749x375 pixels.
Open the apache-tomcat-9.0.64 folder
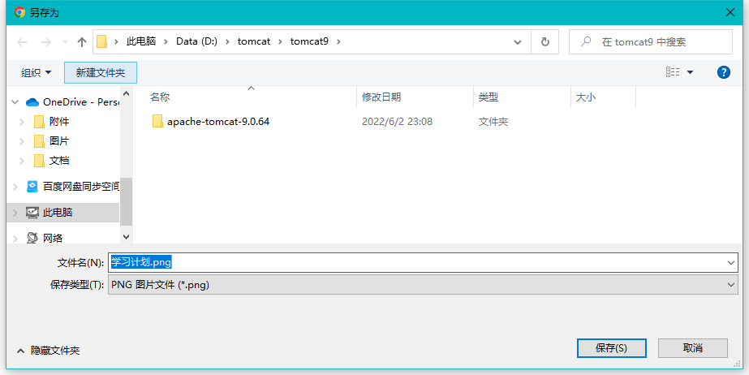217,122
